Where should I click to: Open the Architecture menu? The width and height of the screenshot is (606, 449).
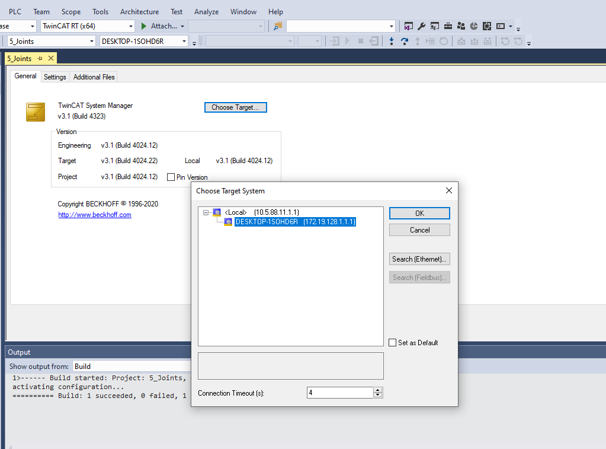pos(140,12)
